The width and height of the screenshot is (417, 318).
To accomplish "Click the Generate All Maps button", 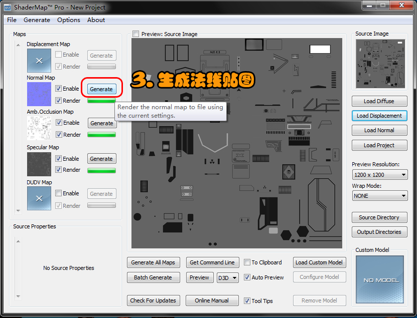I will [153, 262].
